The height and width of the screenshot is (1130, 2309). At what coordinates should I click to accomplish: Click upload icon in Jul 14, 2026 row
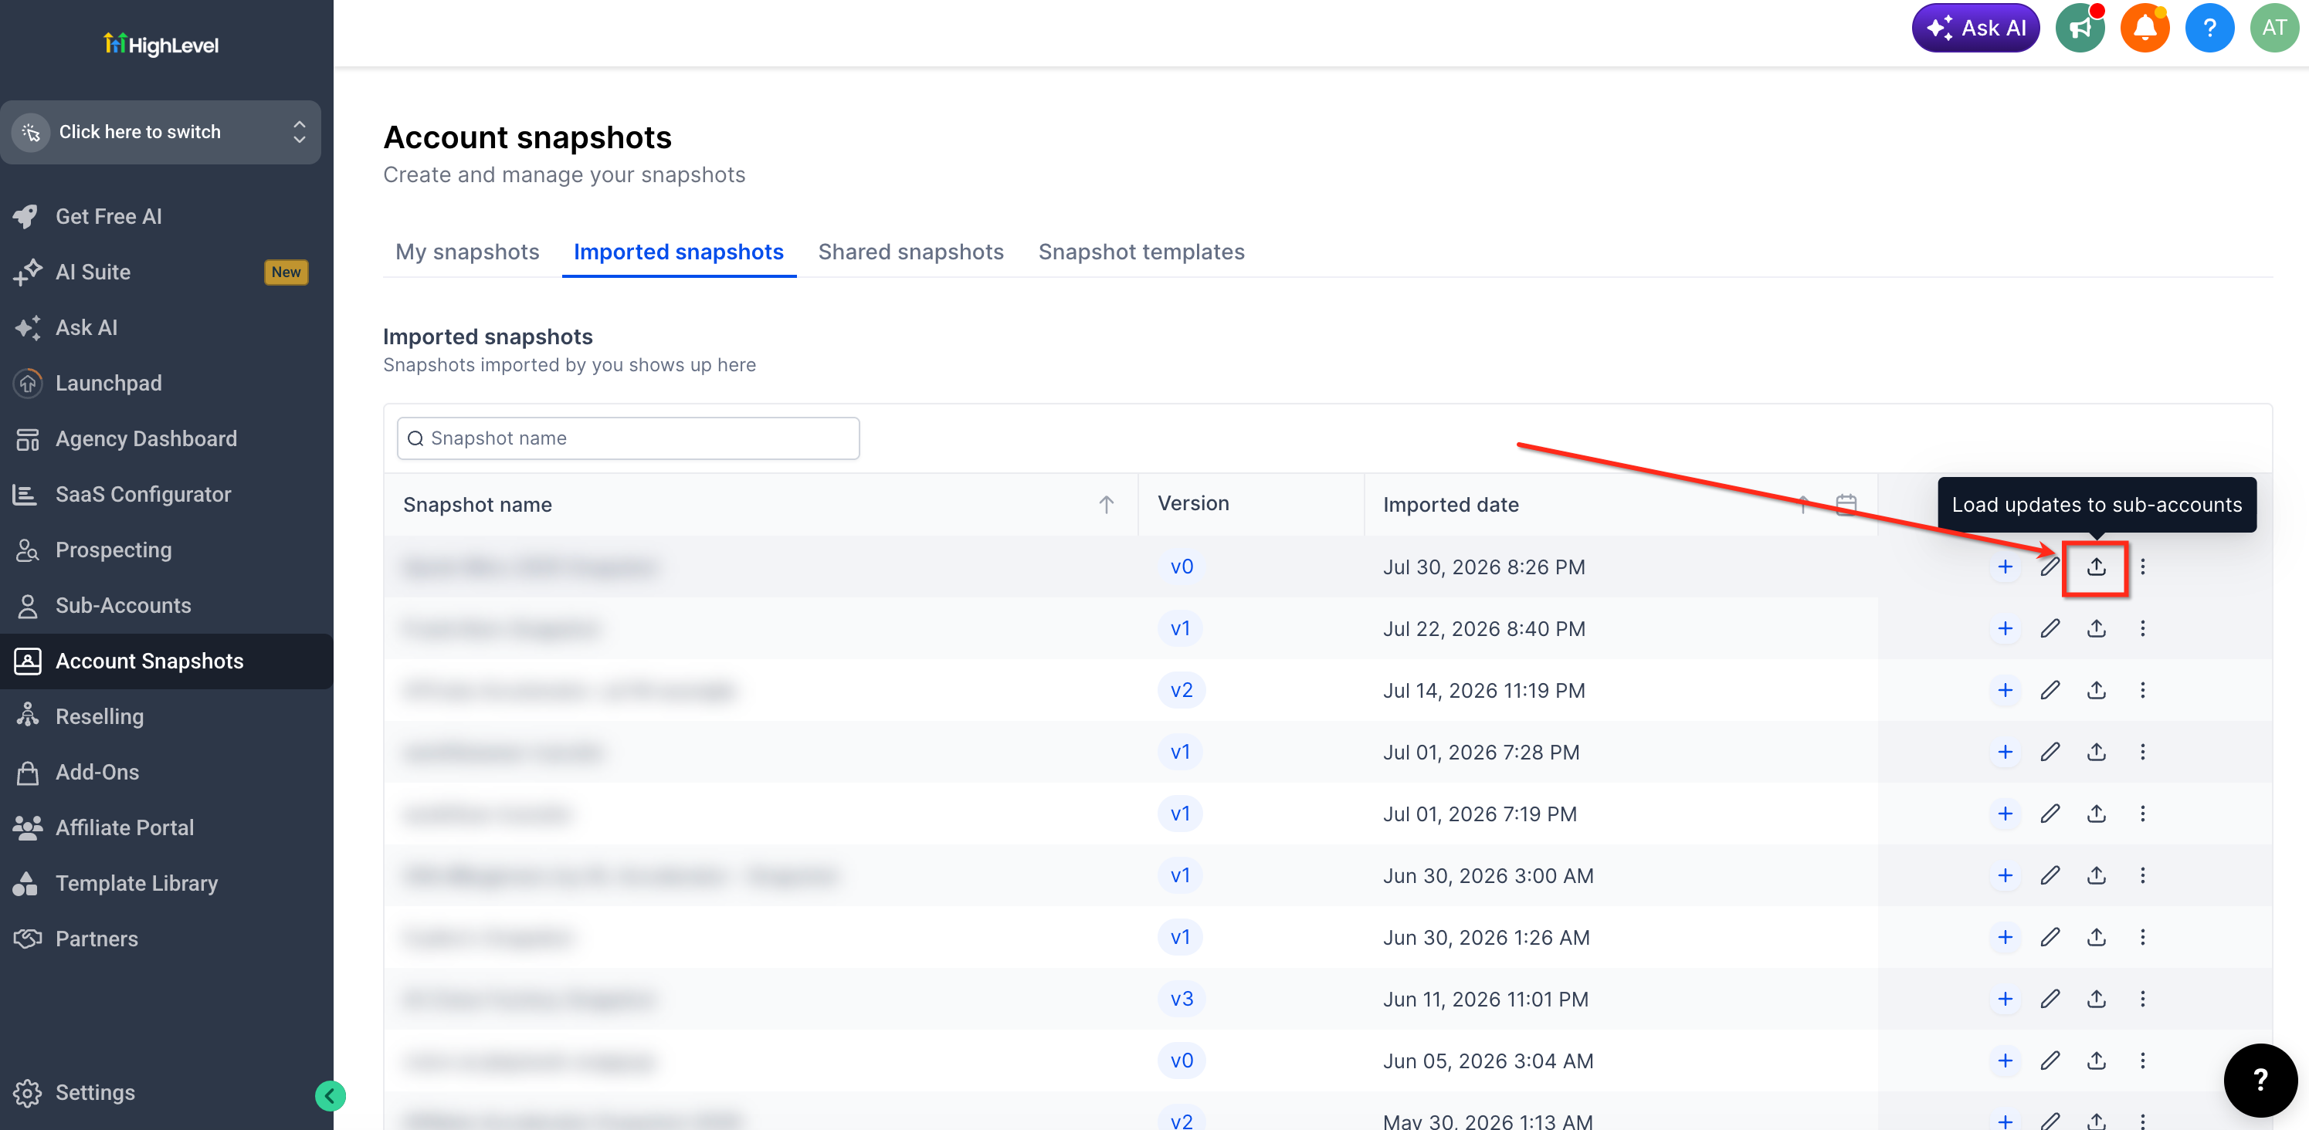[2096, 690]
